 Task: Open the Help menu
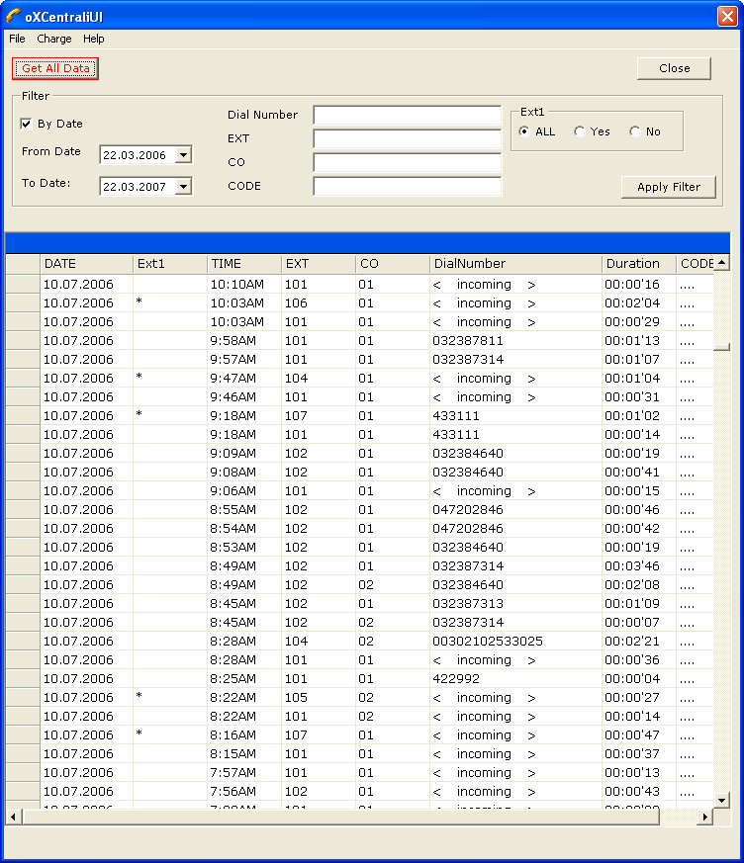[93, 39]
